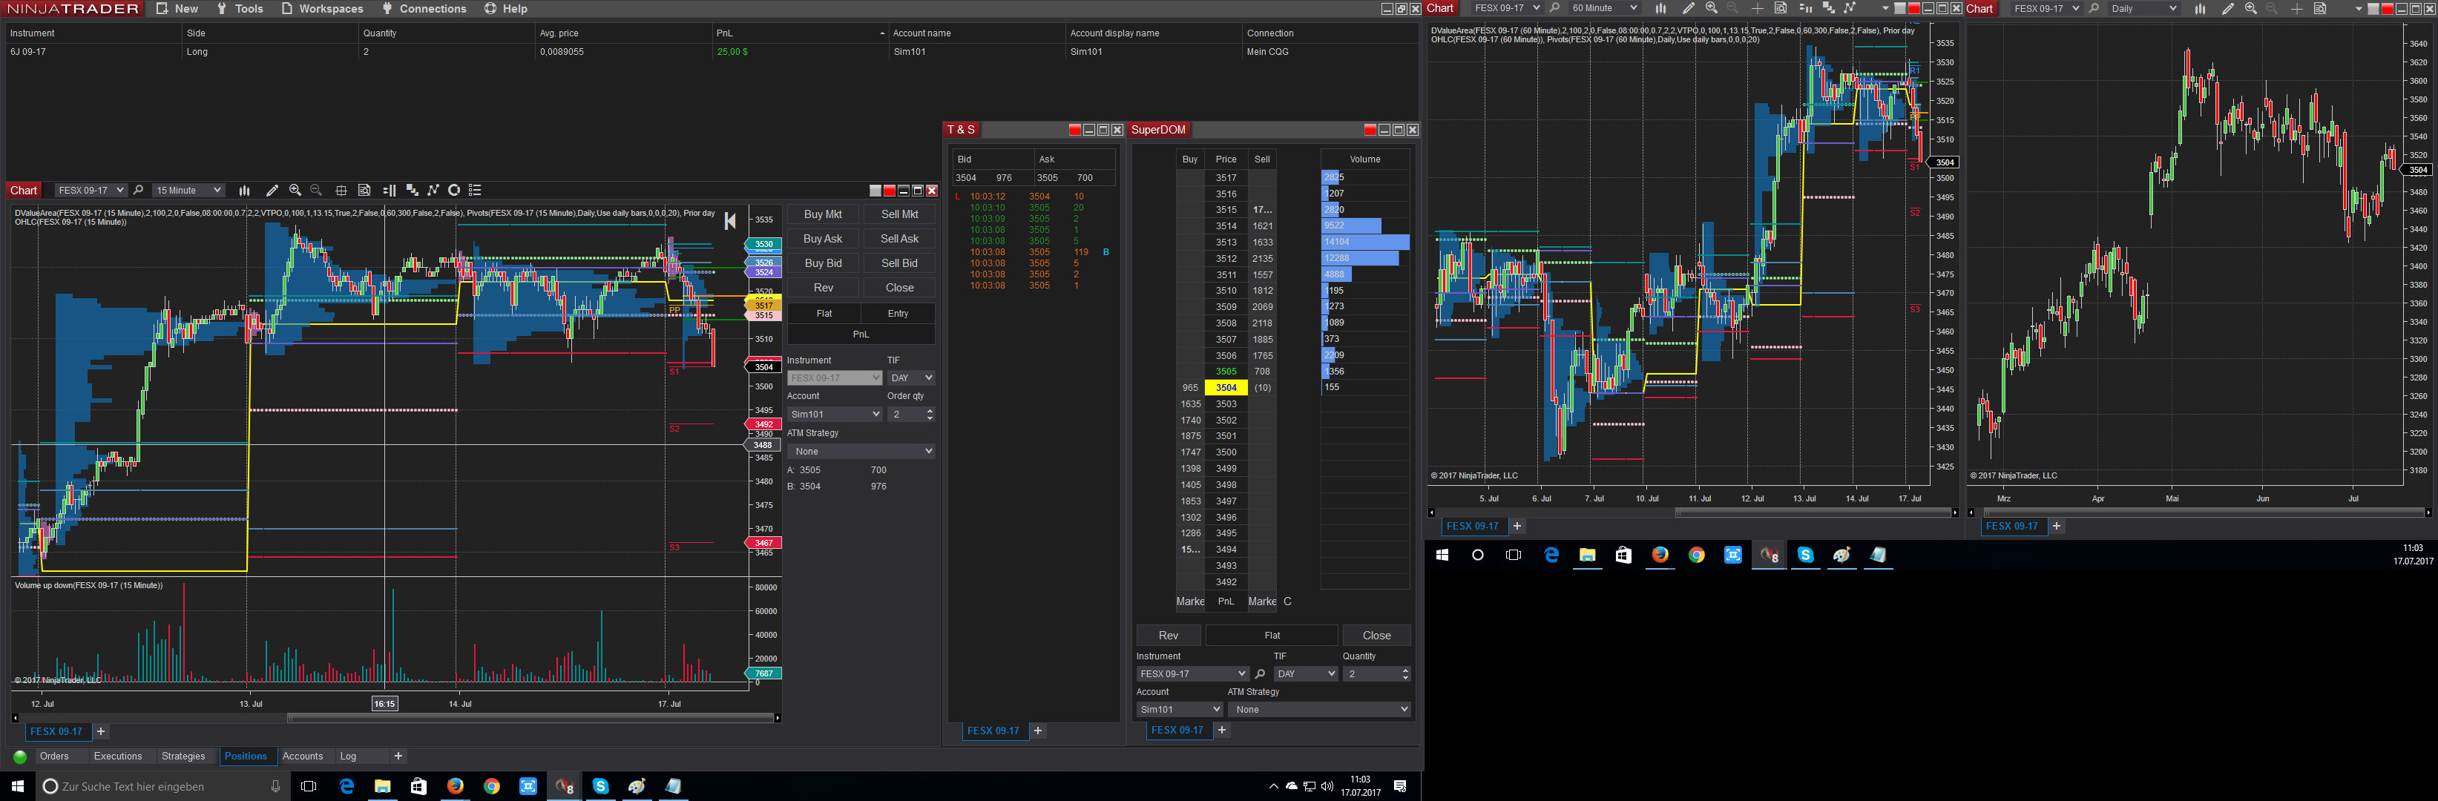Search instrument magnifier in 15 Minute chart
Image resolution: width=2438 pixels, height=801 pixels.
(138, 190)
